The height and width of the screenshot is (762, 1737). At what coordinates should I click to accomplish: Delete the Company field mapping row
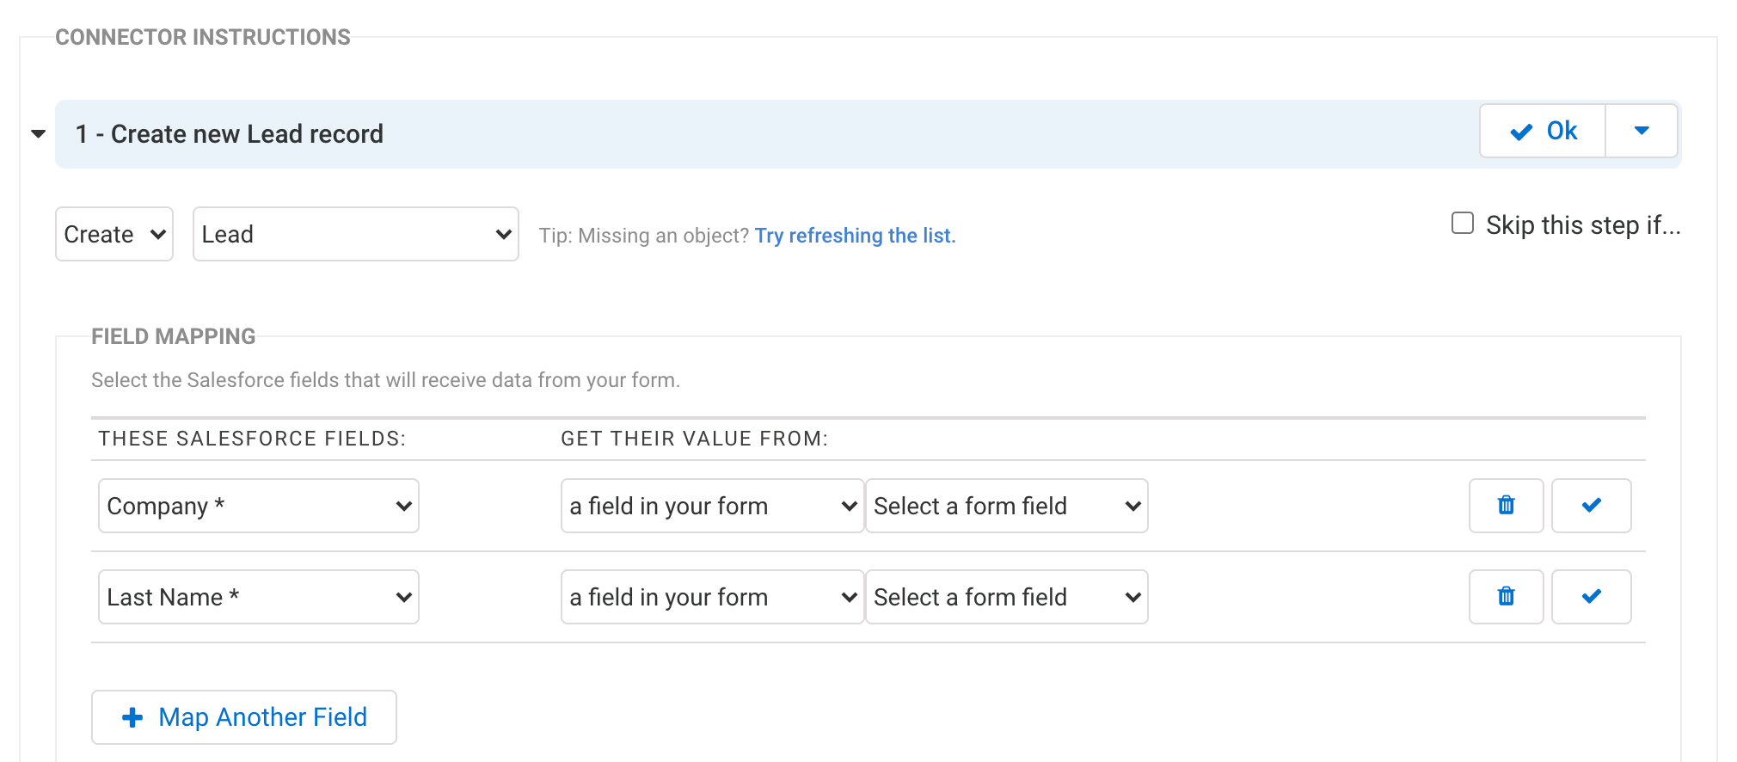pyautogui.click(x=1506, y=506)
